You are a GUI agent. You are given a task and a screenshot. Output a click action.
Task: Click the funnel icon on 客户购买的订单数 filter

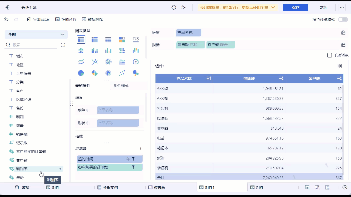(133, 167)
